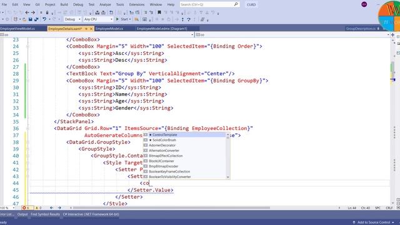Open the right navigation bar dropdown
The height and width of the screenshot is (225, 400).
(x=388, y=35)
